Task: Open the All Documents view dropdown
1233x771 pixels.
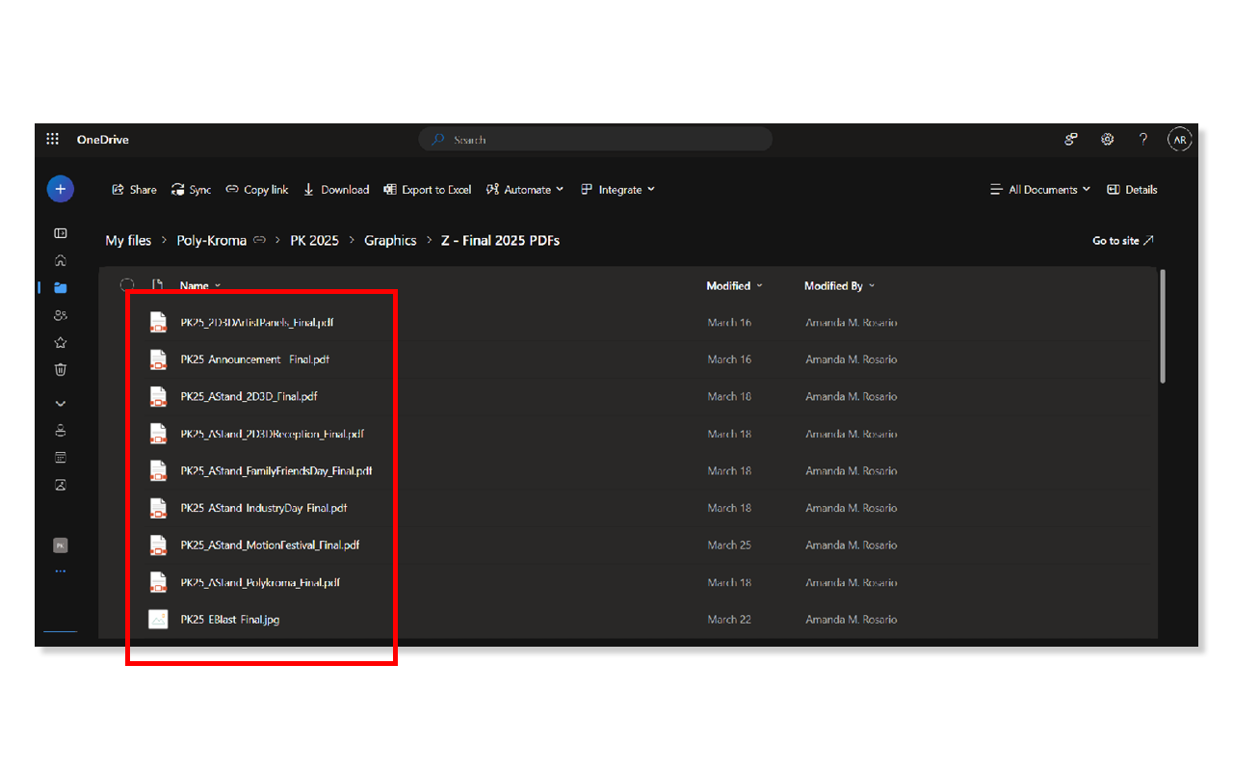Action: point(1040,190)
